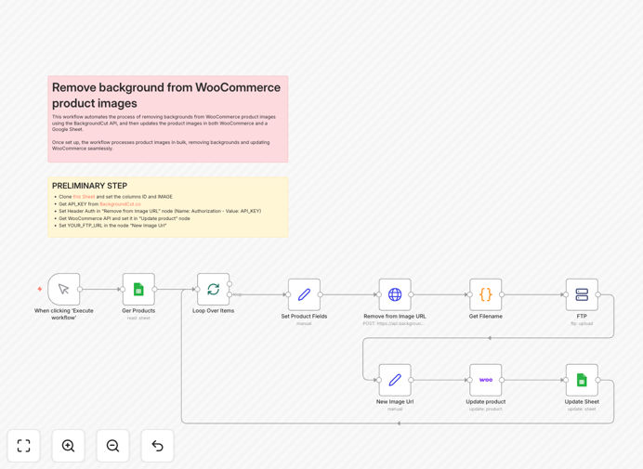Click the 'New Image Url' label
Viewport: 643px width, 469px height.
pos(395,402)
